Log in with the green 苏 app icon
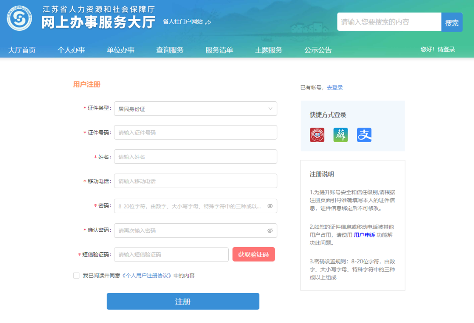 click(341, 135)
